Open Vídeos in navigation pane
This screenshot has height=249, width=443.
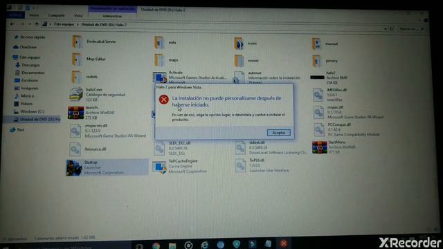[24, 104]
